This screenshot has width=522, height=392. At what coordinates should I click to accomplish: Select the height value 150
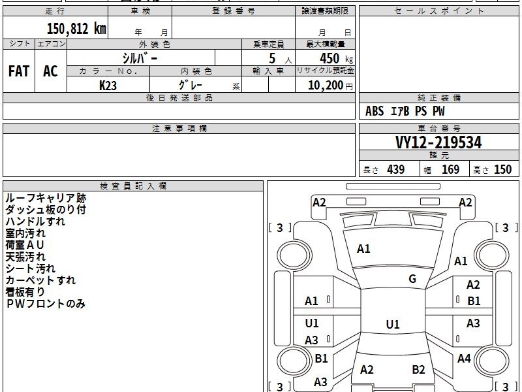pos(502,169)
